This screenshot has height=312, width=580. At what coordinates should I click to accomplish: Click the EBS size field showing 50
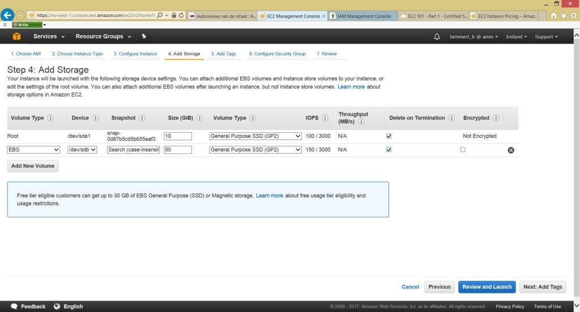(x=177, y=150)
